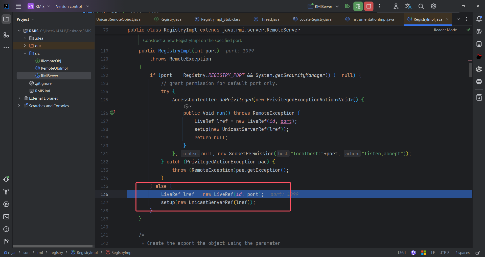Click rt.jar breadcrumb in status bar
The image size is (485, 257).
click(x=10, y=252)
